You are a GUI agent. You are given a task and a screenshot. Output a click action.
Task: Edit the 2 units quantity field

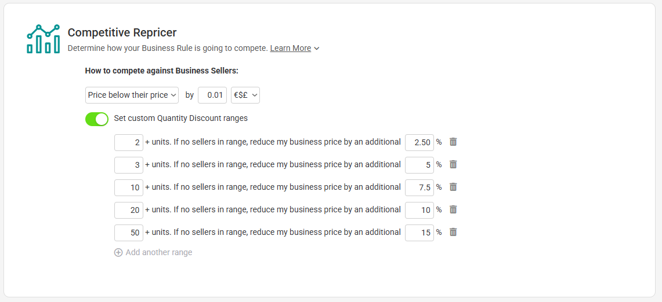tap(129, 142)
